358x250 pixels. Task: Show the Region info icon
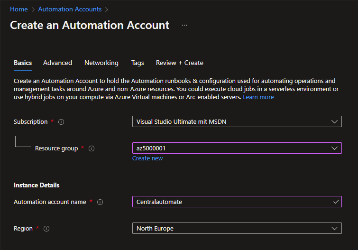click(x=46, y=229)
